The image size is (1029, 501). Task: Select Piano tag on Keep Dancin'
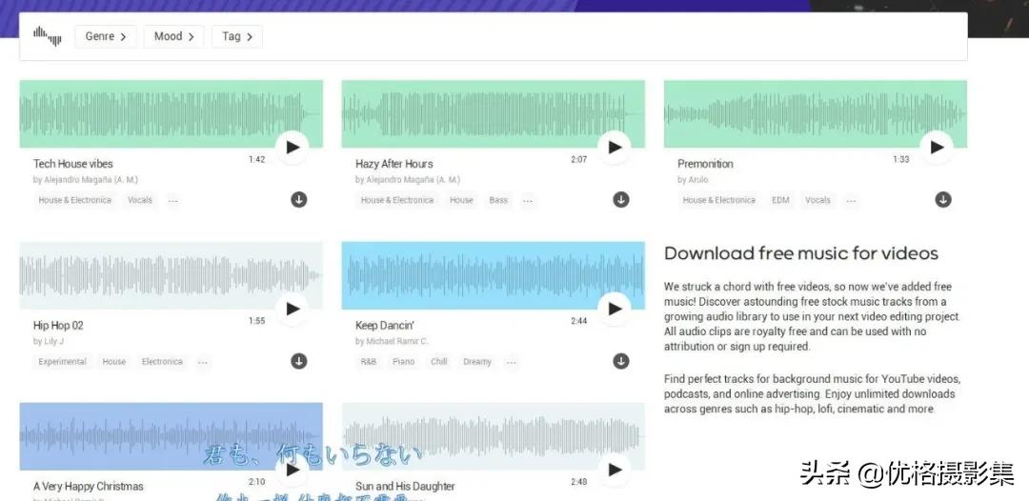tap(404, 362)
